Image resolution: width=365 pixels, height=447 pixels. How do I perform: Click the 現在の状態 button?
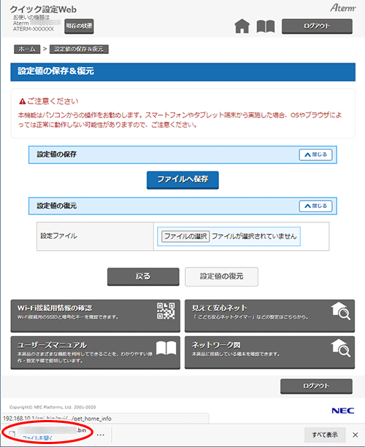[x=79, y=26]
